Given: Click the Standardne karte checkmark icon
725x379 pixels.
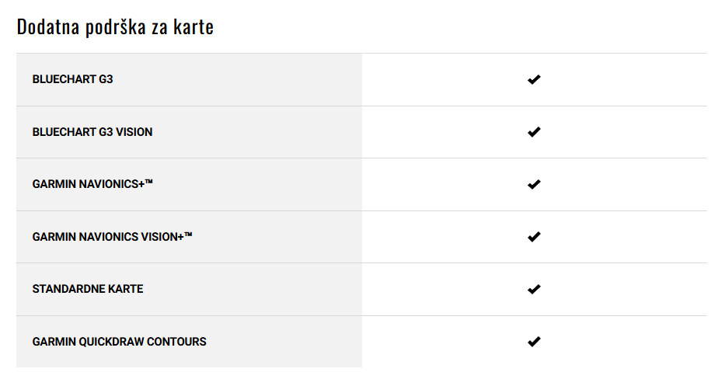Looking at the screenshot, I should [534, 290].
